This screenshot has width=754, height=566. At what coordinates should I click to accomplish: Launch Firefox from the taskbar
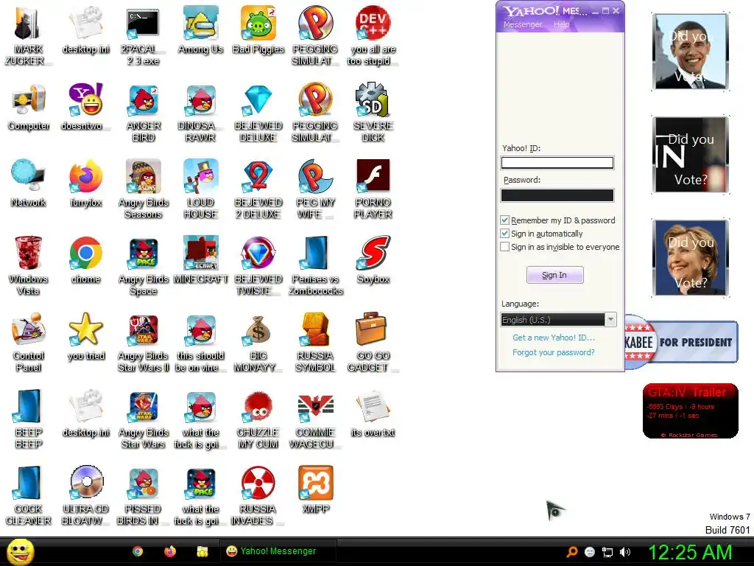point(170,551)
